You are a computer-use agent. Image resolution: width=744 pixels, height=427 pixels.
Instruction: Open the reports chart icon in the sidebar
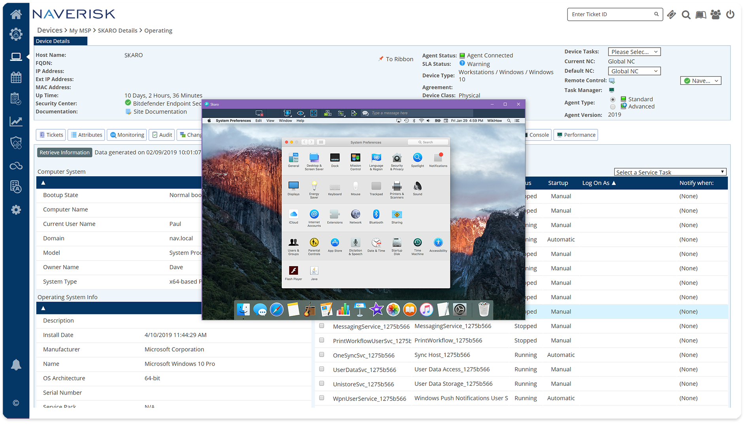(x=16, y=121)
